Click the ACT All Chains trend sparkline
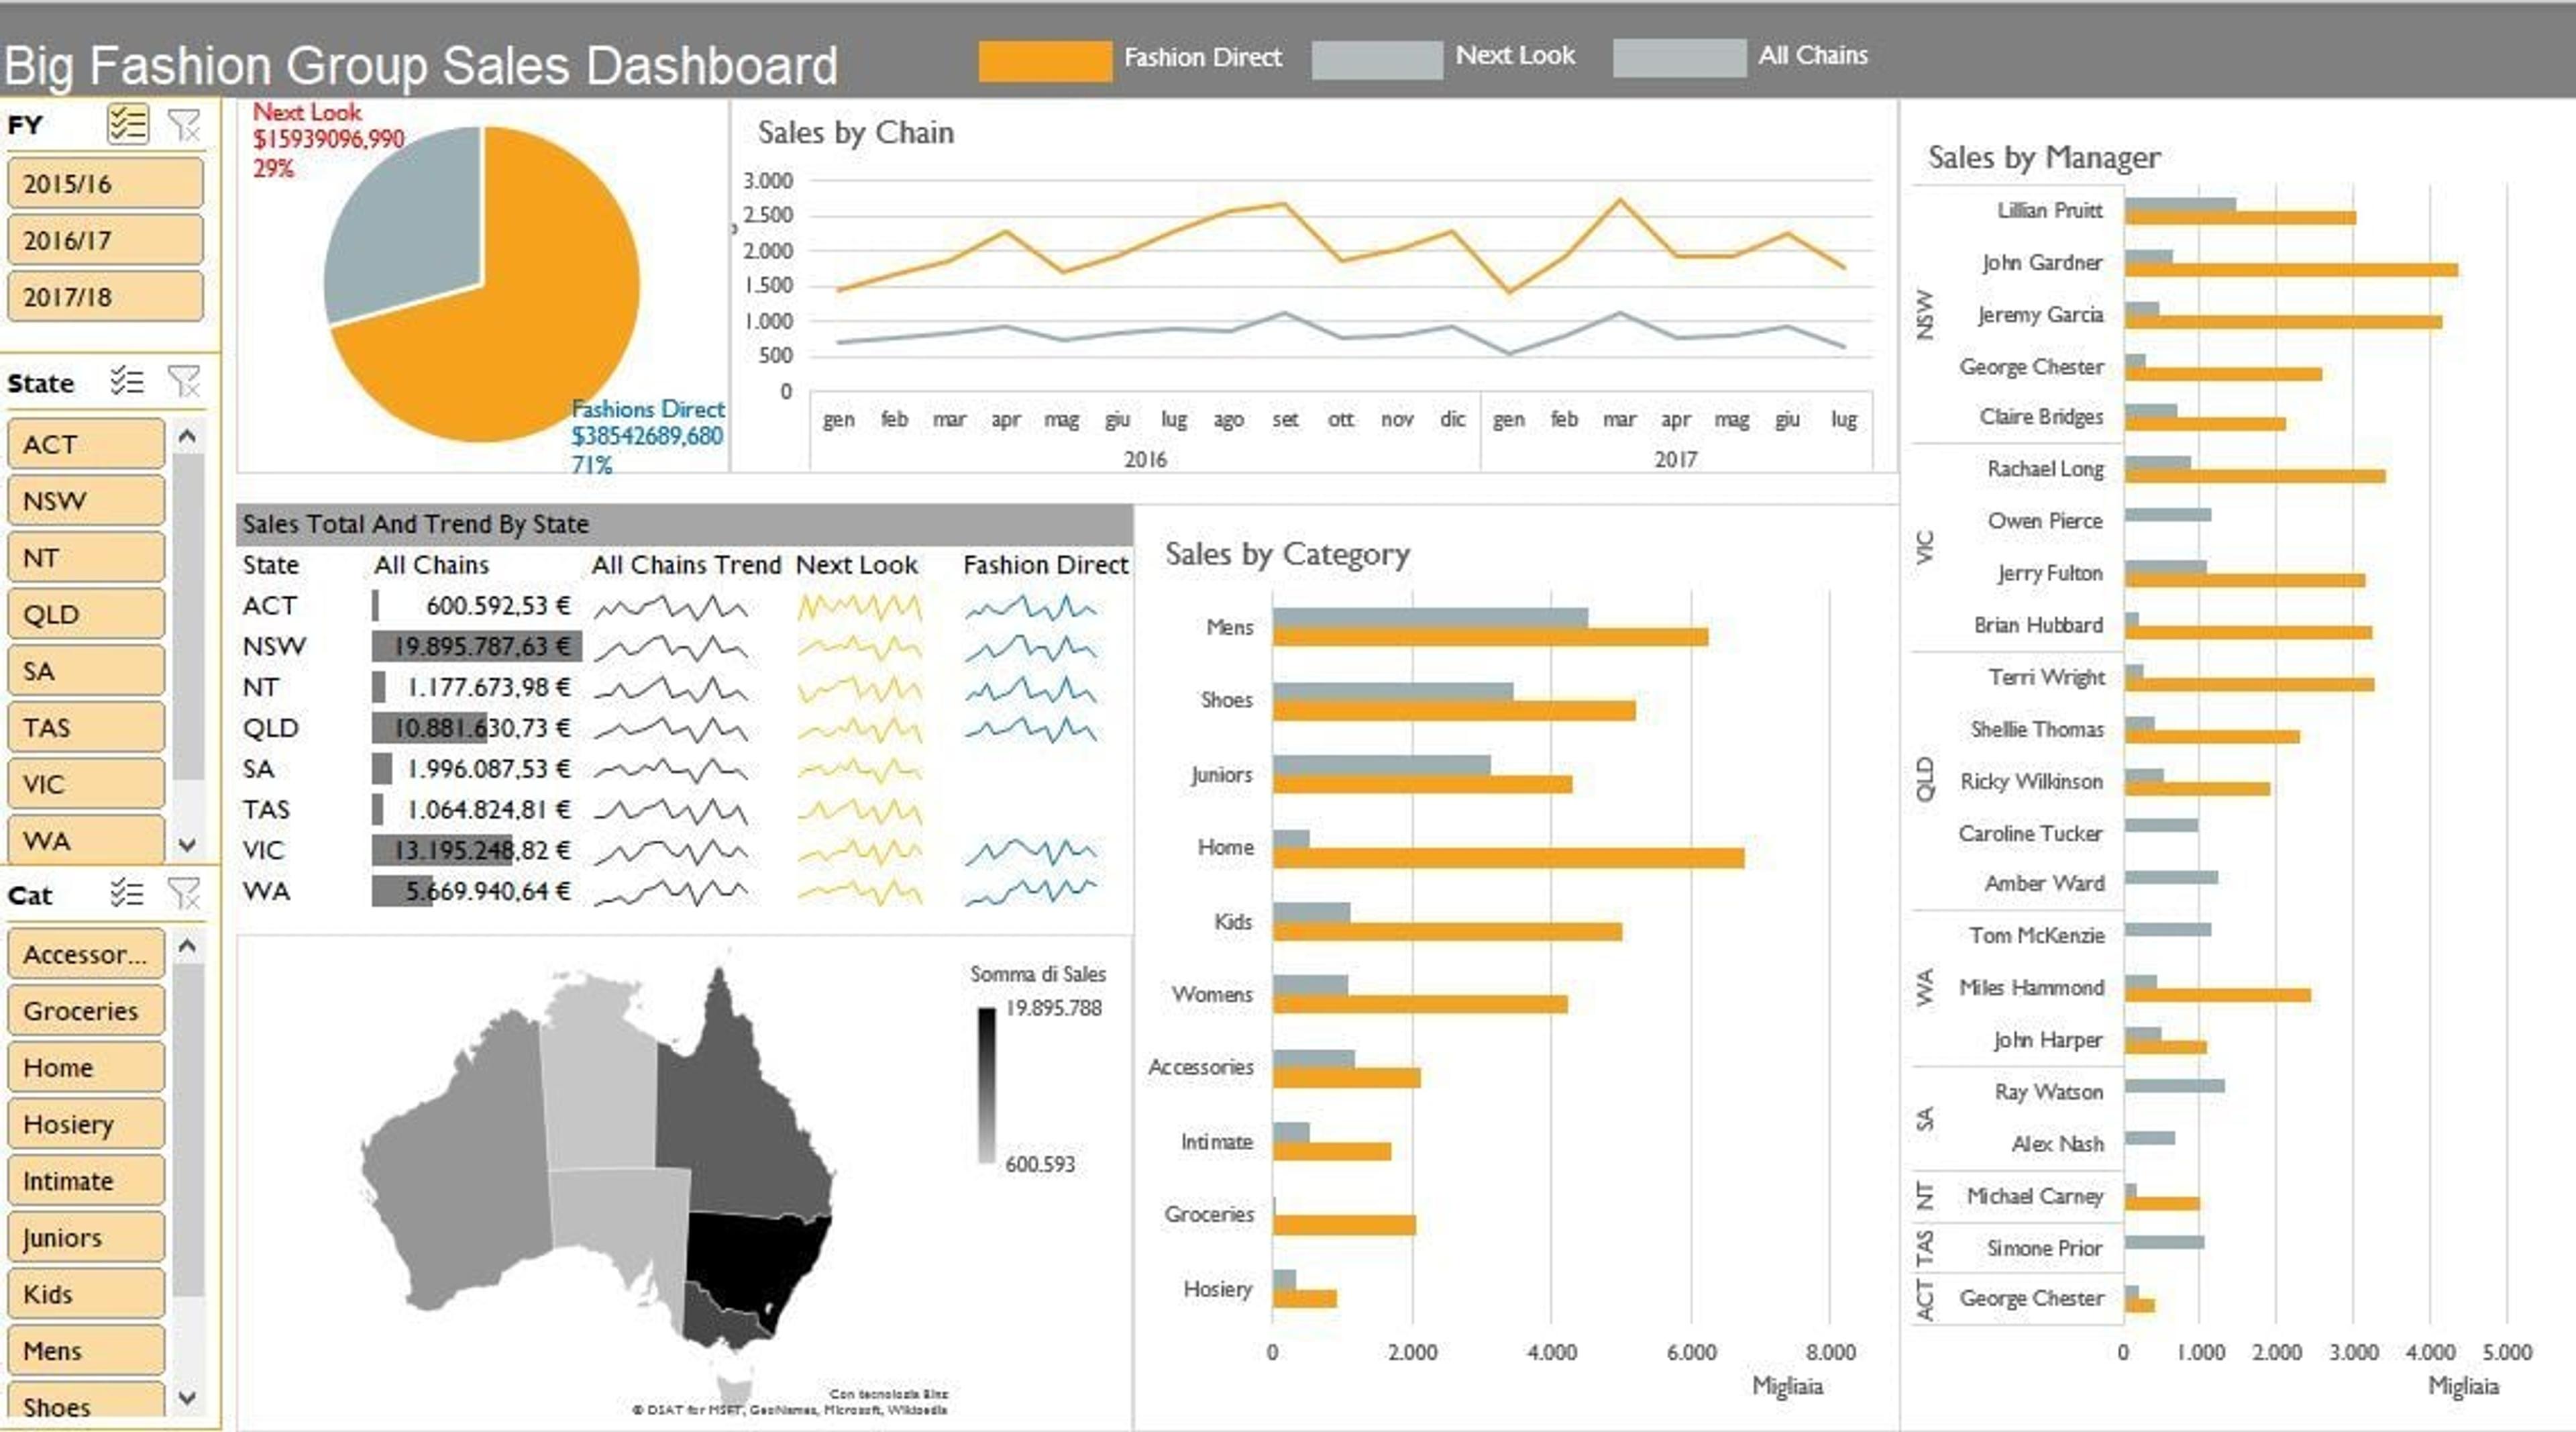 (x=671, y=606)
